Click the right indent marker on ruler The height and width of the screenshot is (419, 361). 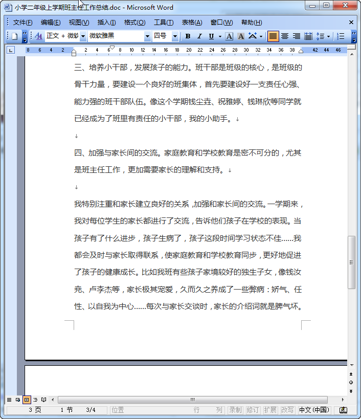pos(301,51)
